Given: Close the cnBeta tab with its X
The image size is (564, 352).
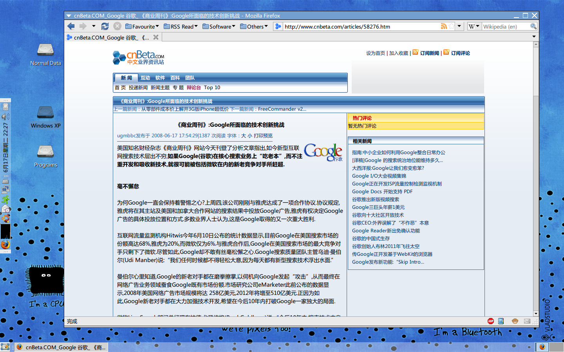Looking at the screenshot, I should click(x=156, y=37).
